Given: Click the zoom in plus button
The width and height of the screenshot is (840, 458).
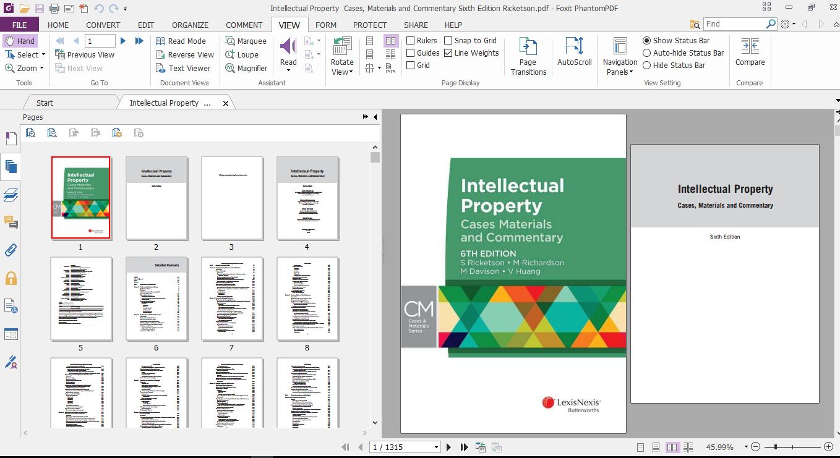Looking at the screenshot, I should coord(828,447).
